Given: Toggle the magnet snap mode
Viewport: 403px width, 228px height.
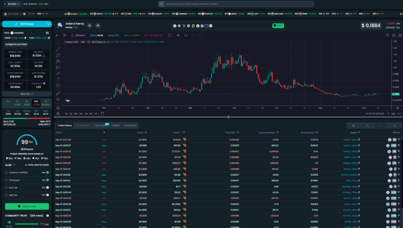Looking at the screenshot, I should point(58,107).
